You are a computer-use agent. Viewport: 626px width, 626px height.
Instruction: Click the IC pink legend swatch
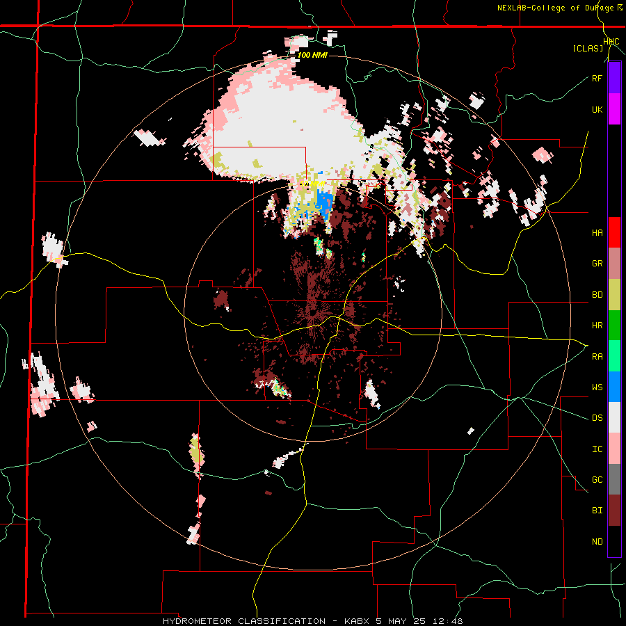click(x=614, y=449)
